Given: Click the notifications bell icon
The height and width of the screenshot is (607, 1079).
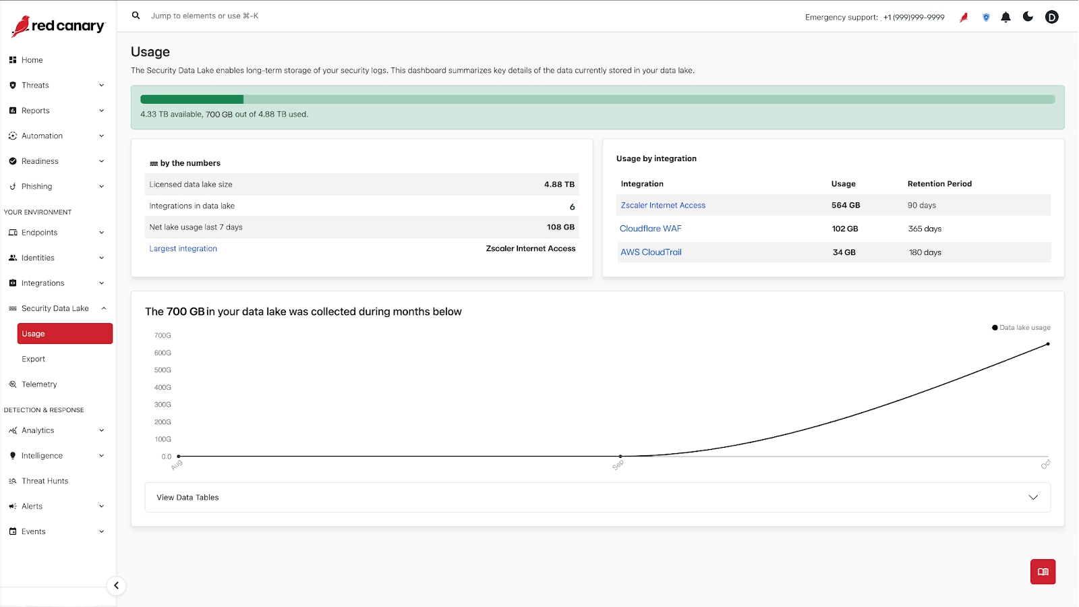Looking at the screenshot, I should [1005, 18].
